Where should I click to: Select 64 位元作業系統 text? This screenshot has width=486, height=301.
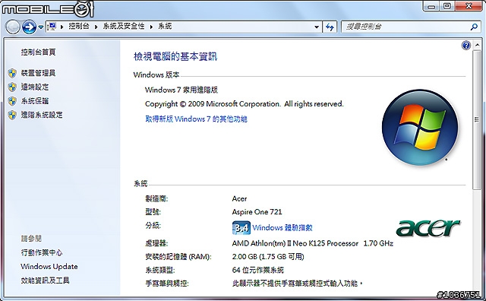[x=258, y=271]
